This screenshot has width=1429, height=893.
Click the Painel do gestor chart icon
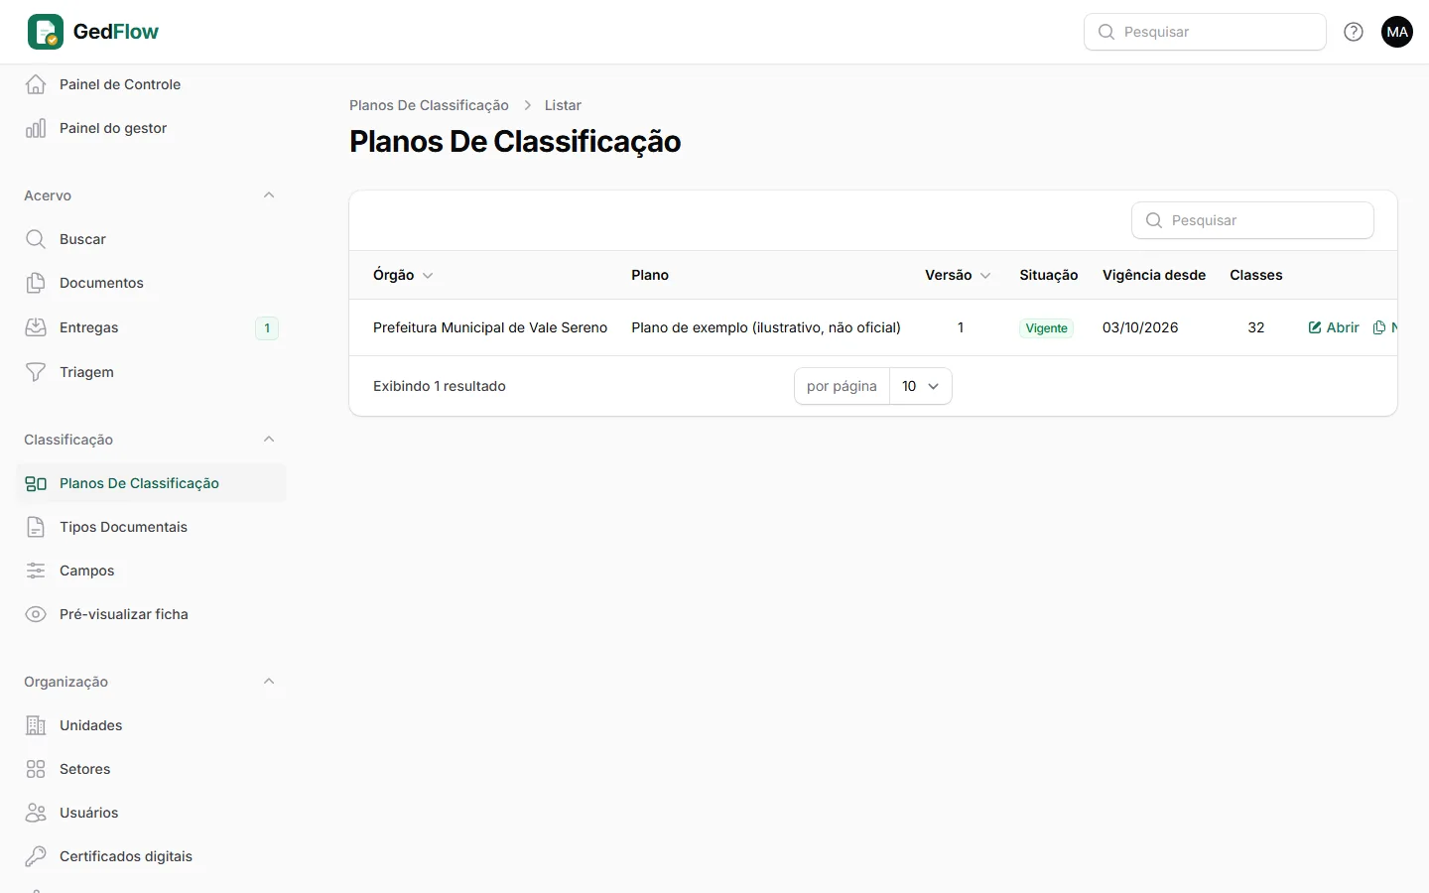coord(36,128)
